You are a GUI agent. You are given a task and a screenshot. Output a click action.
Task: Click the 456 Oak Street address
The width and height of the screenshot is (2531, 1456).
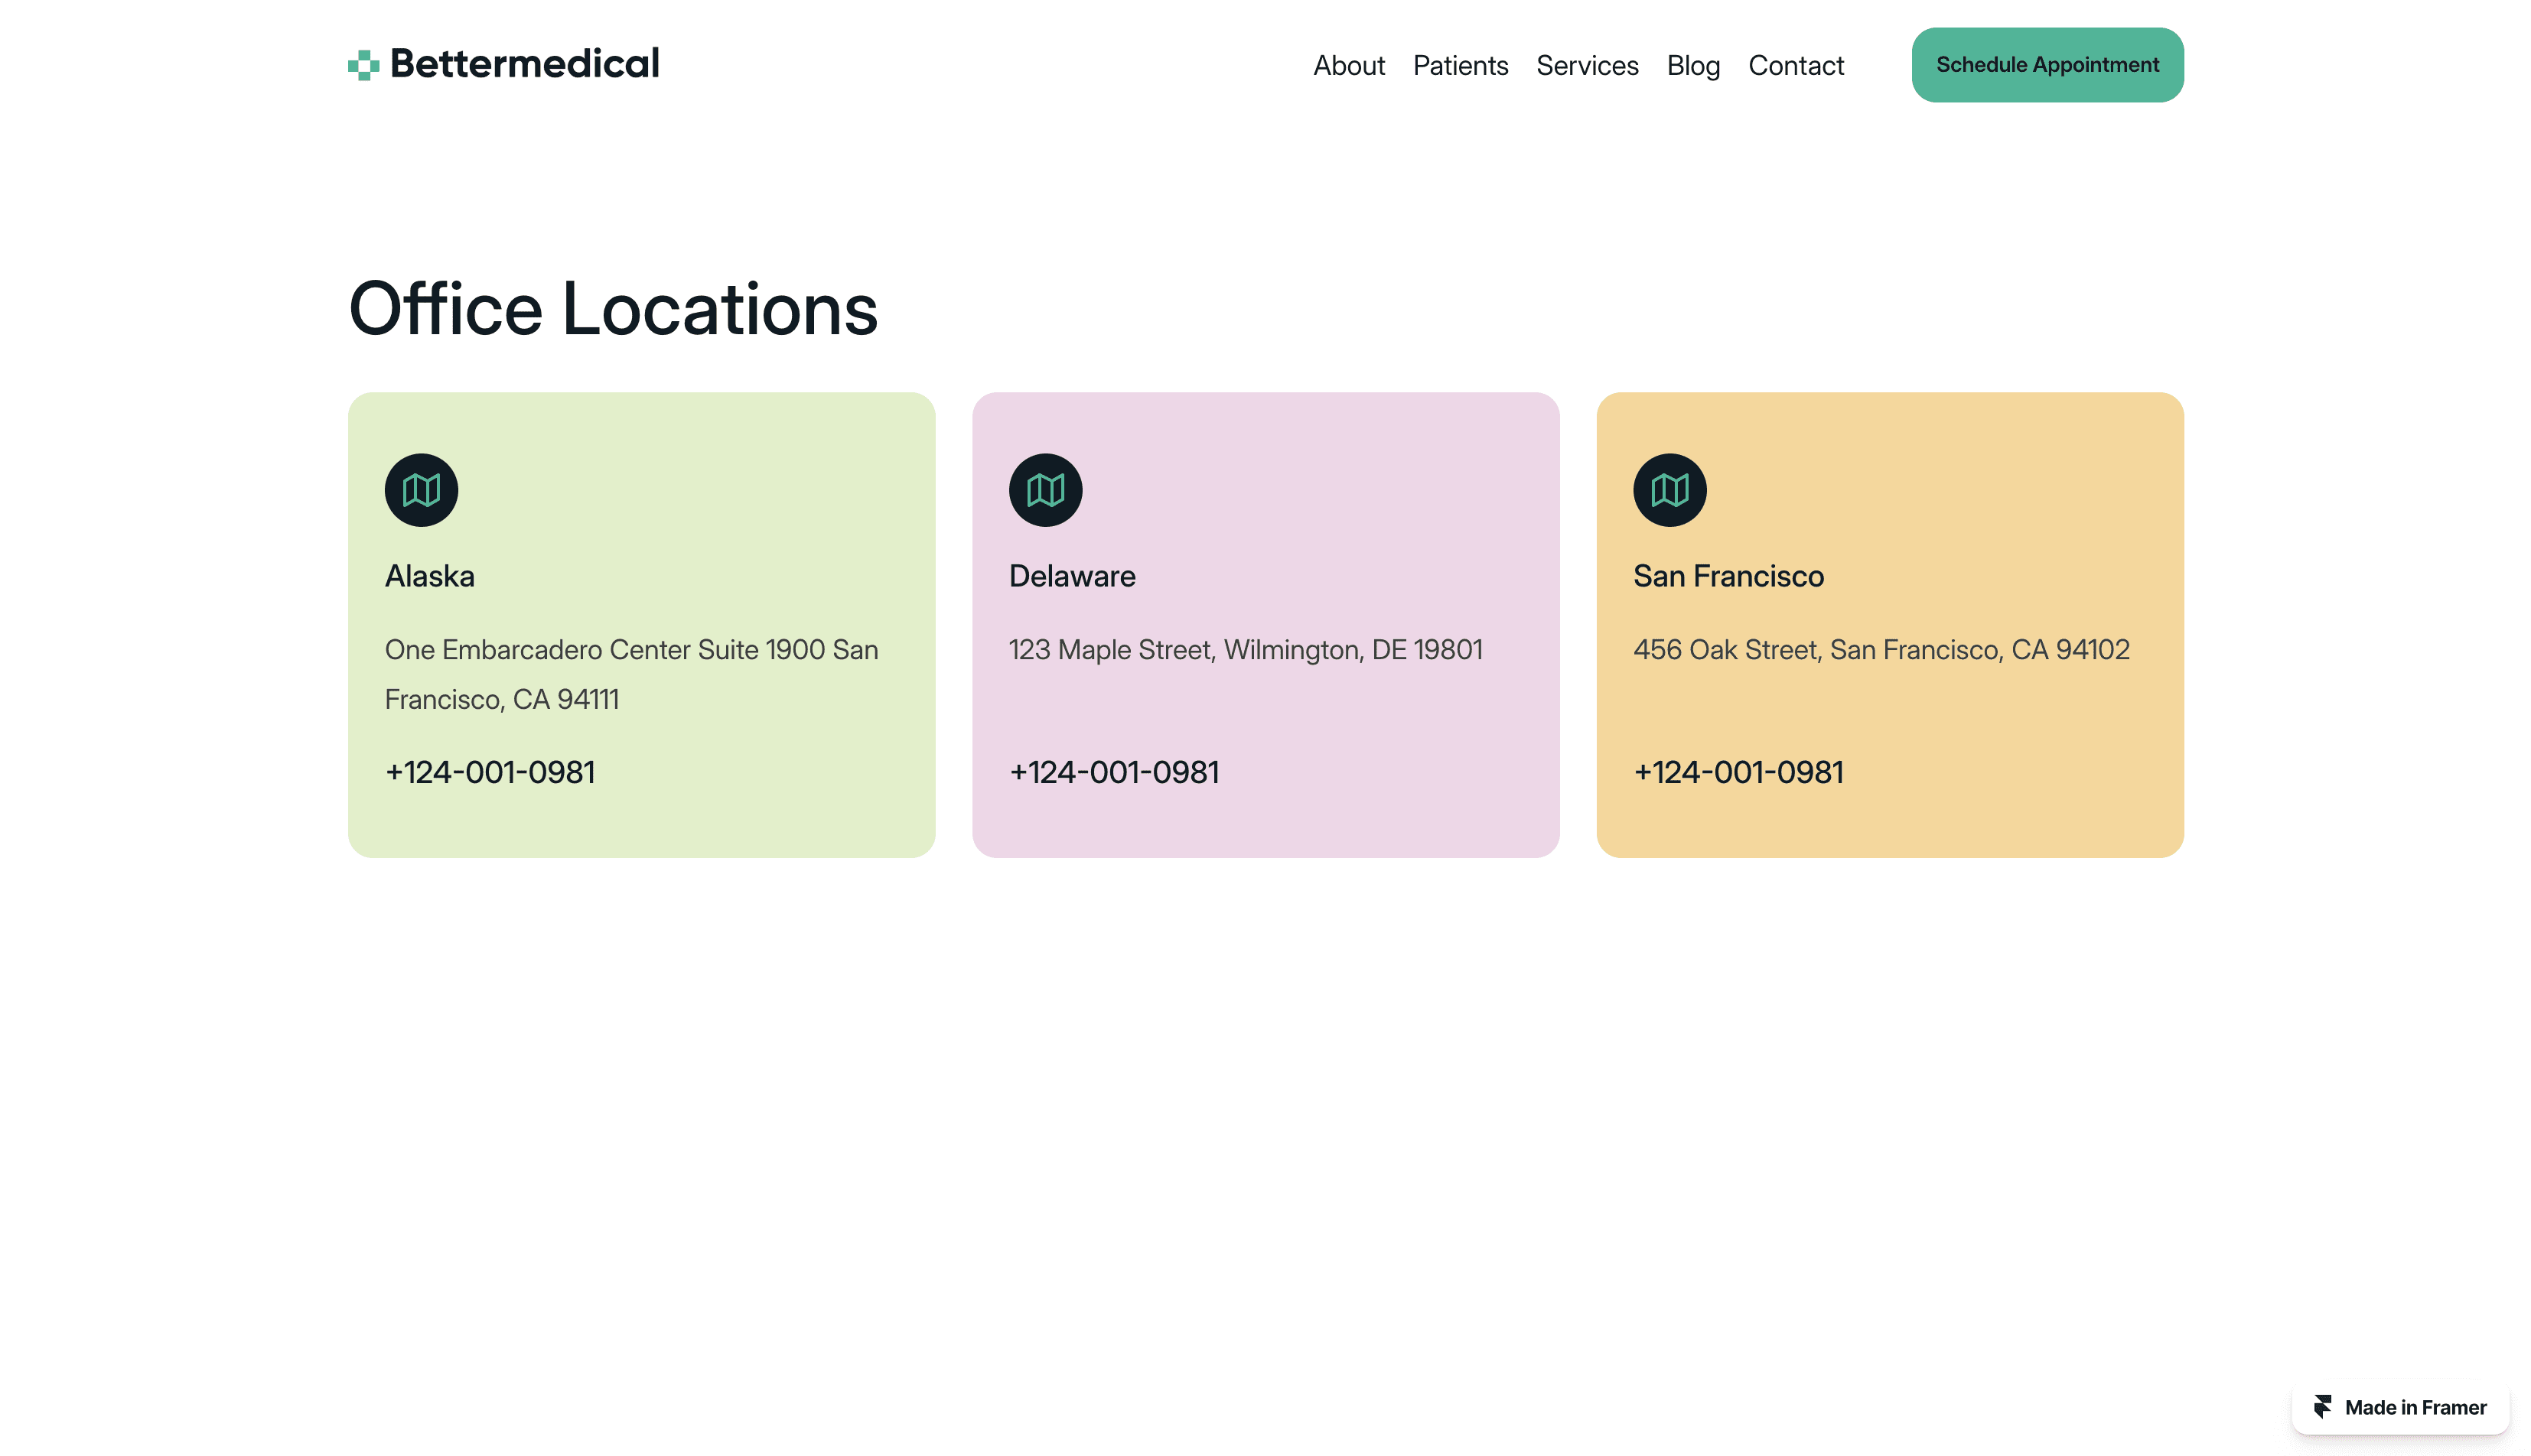(1881, 650)
